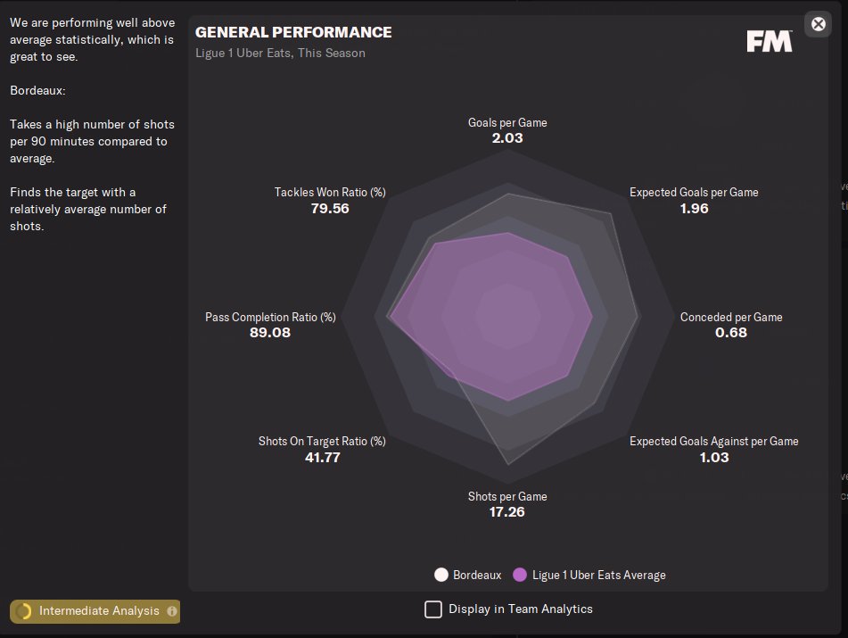Click the FM logo icon
The height and width of the screenshot is (638, 848).
[x=769, y=40]
